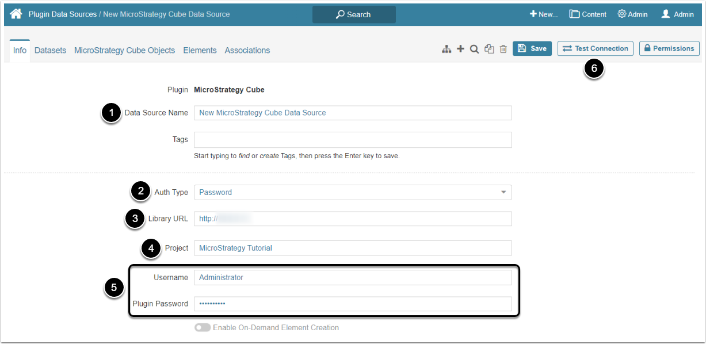Click into the Tags input field
This screenshot has width=706, height=344.
tap(353, 140)
